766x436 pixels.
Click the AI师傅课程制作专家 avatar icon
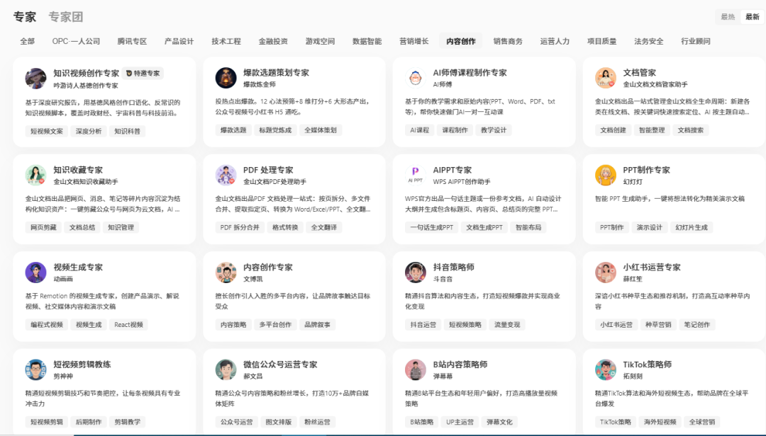pyautogui.click(x=415, y=78)
